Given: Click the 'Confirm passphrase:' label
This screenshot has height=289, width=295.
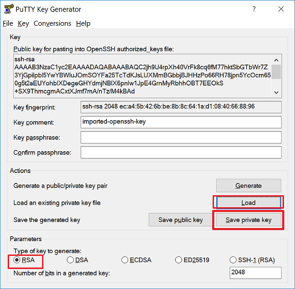Looking at the screenshot, I should click(x=42, y=153).
